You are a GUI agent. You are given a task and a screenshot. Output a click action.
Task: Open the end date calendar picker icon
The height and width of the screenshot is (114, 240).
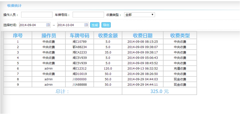[x=86, y=25]
